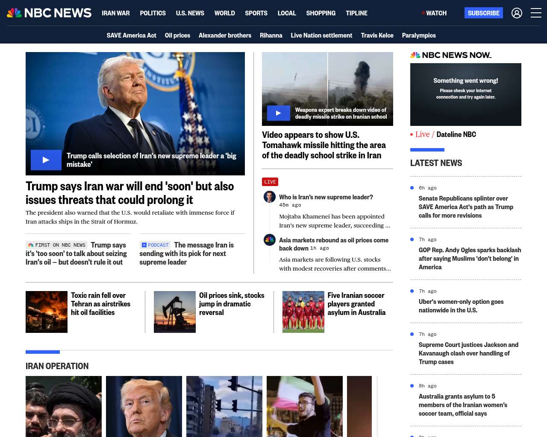
Task: Open the Iranian soccer team thumbnail
Action: click(x=303, y=312)
